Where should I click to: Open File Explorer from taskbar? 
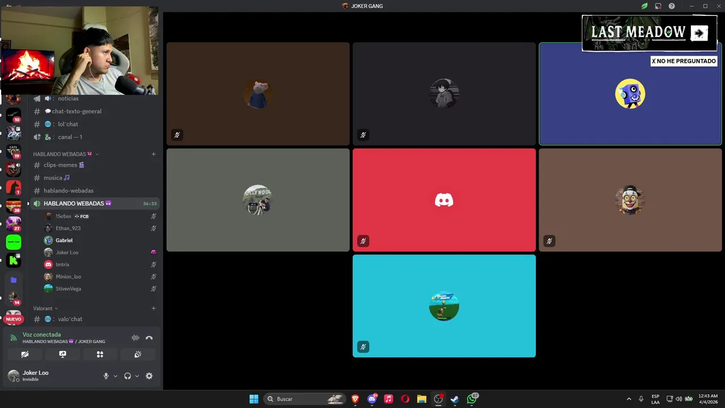tap(421, 399)
